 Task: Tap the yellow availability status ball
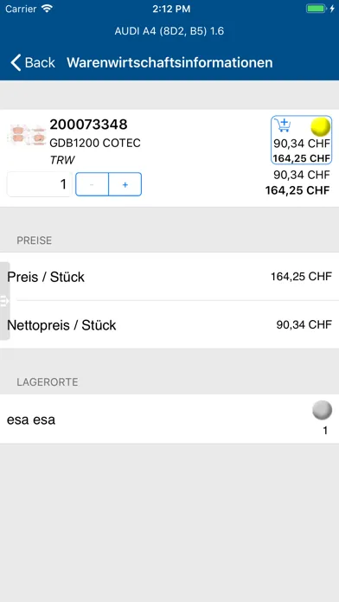(321, 127)
